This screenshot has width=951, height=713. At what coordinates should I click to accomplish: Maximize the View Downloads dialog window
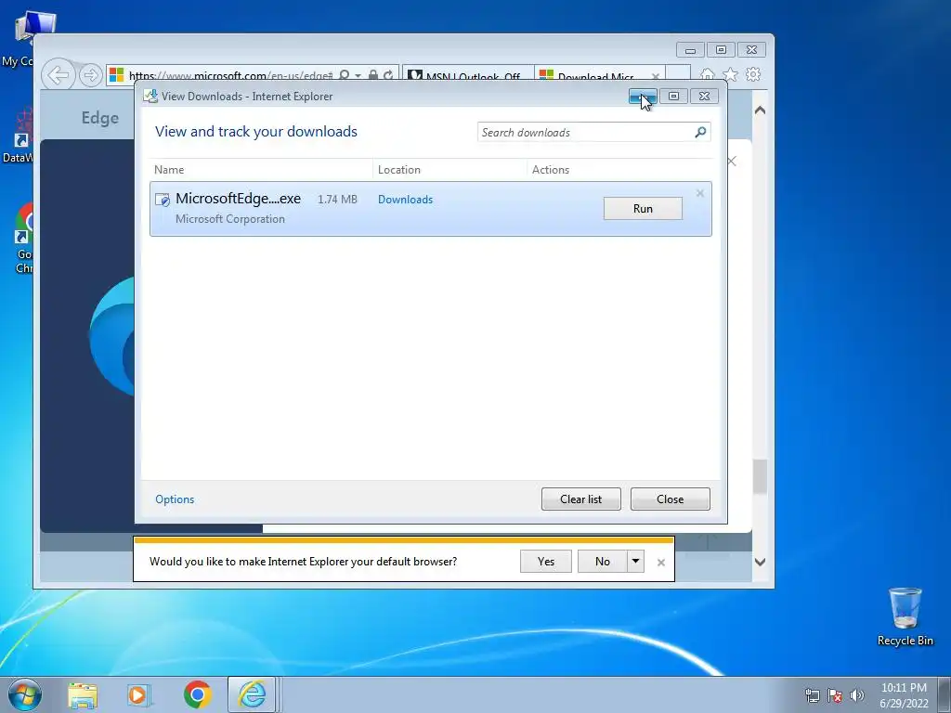(x=673, y=96)
